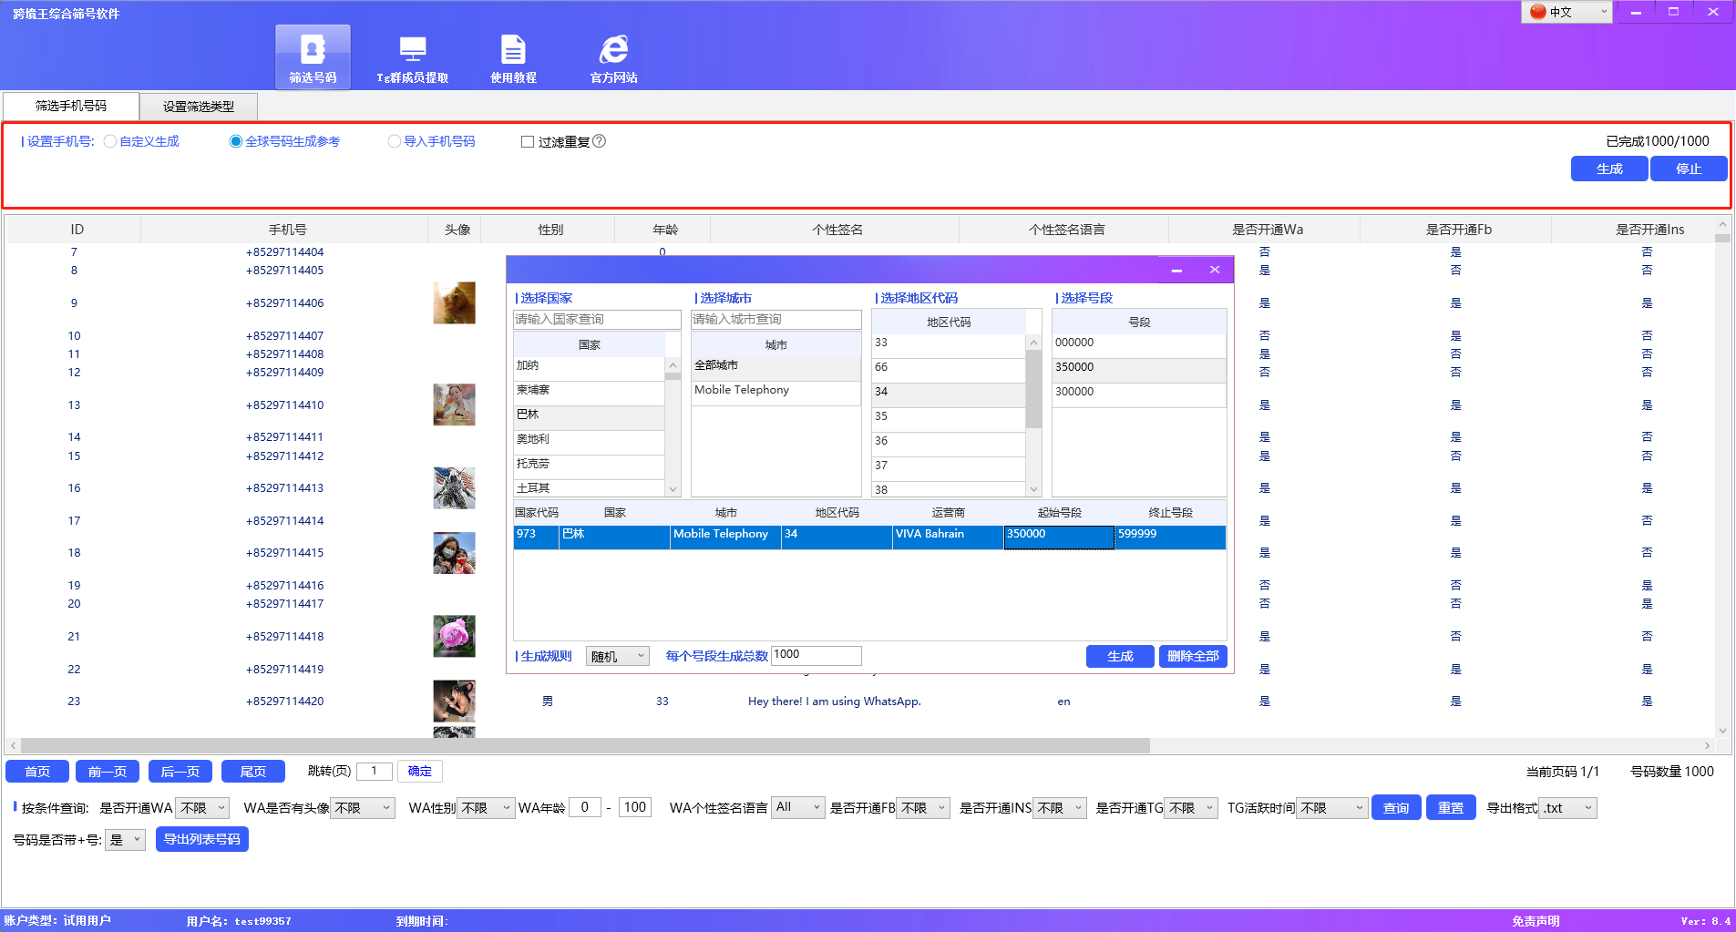Viewport: 1736px width, 932px height.
Task: Click the 每个号段生成总数 input field
Action: tap(815, 655)
